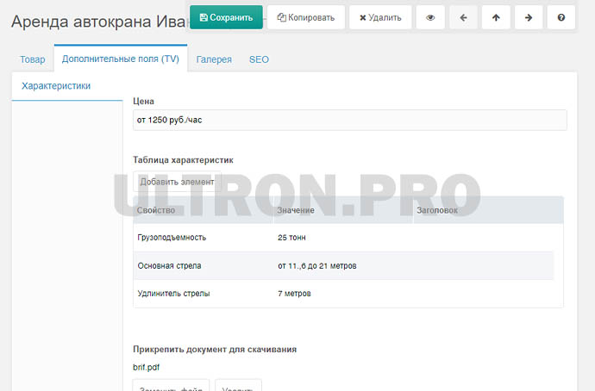Go to previous resource with left arrow
595x391 pixels.
(463, 17)
